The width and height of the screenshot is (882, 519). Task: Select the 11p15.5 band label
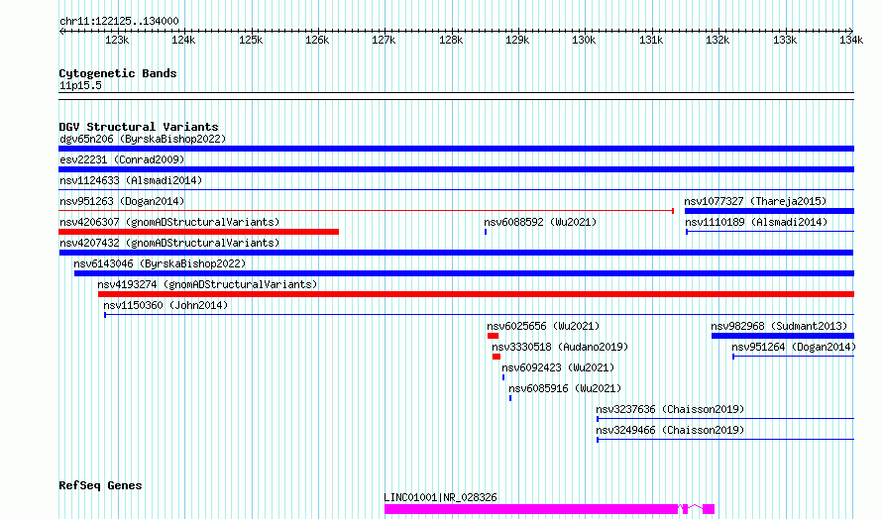pos(80,85)
